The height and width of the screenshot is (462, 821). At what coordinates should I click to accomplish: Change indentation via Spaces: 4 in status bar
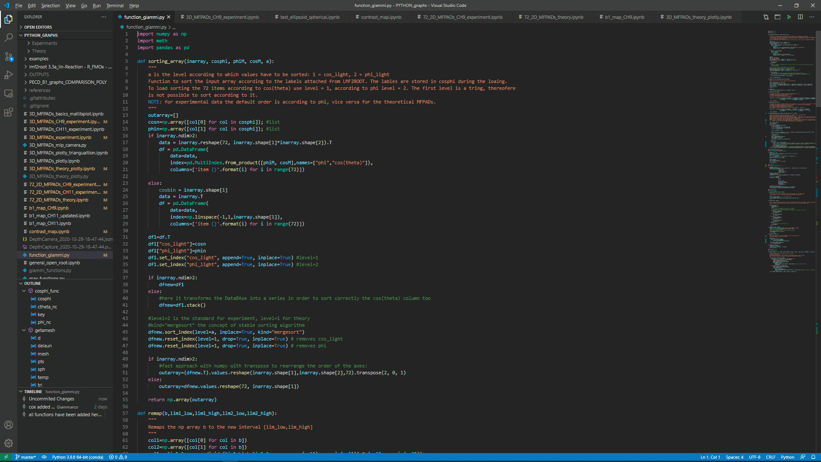coord(734,457)
